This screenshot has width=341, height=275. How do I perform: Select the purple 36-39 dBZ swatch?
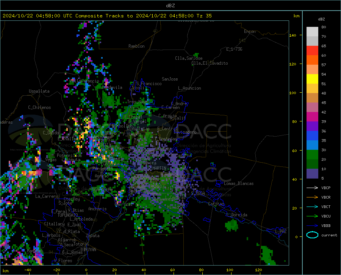(312, 126)
